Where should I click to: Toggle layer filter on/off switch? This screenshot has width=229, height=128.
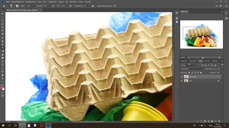(x=222, y=65)
